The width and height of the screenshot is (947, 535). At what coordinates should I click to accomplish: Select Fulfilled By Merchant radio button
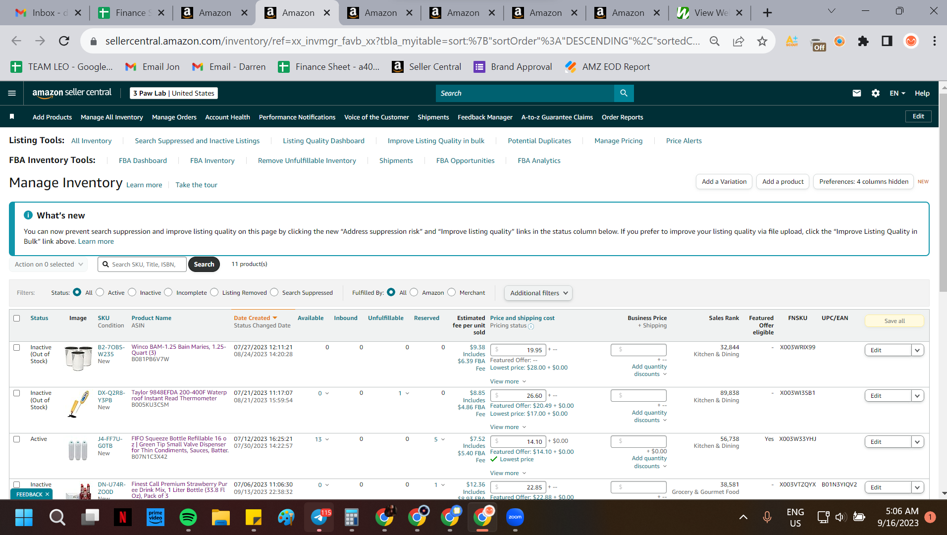pos(451,292)
